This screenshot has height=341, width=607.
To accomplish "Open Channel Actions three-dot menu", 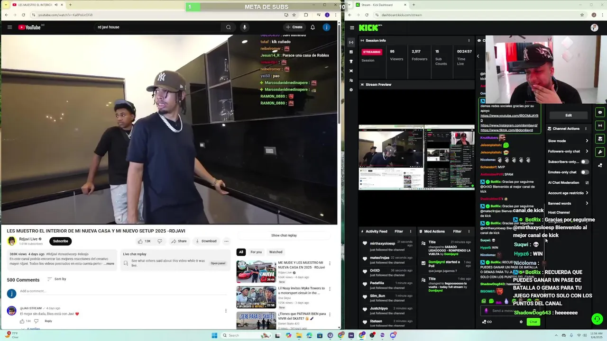I will [586, 128].
